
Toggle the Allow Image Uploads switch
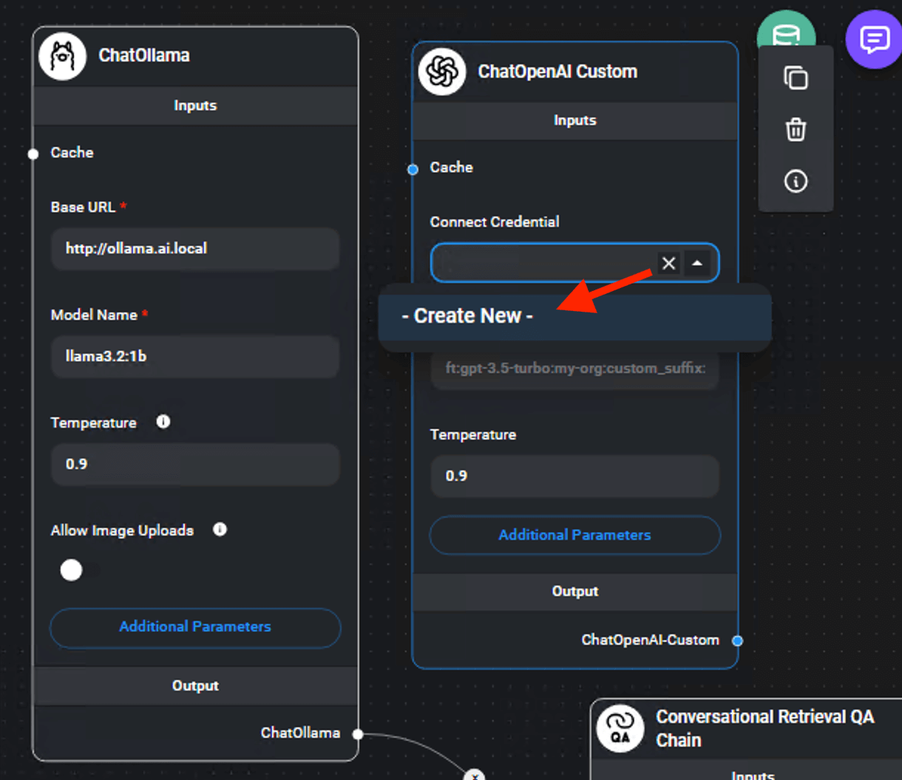[72, 570]
